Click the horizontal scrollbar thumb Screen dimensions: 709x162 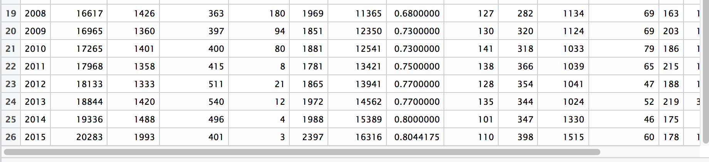click(x=302, y=152)
